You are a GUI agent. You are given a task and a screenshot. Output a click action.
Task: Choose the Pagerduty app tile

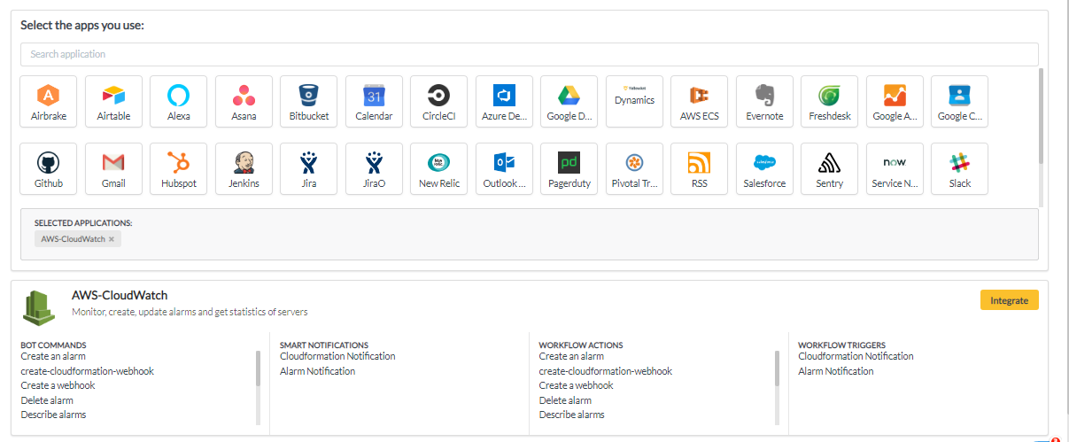click(569, 168)
